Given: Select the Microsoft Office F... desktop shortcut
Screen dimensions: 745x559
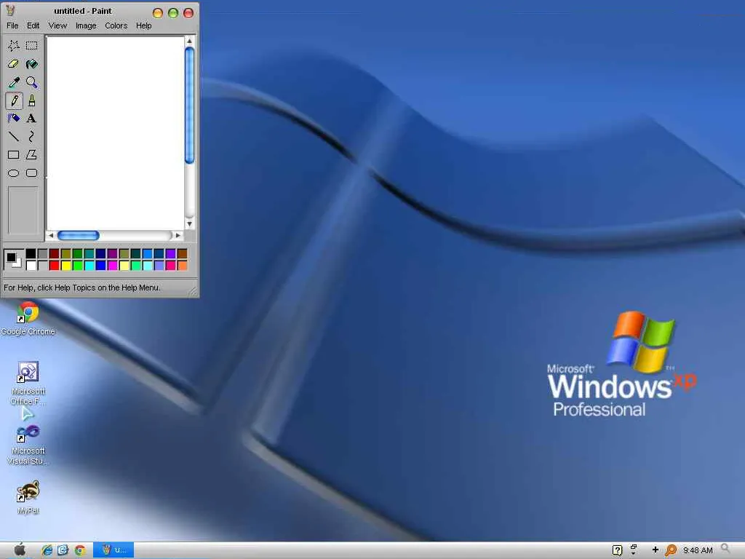Looking at the screenshot, I should coord(28,384).
